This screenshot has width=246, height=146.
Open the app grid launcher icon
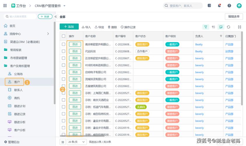(x=5, y=6)
